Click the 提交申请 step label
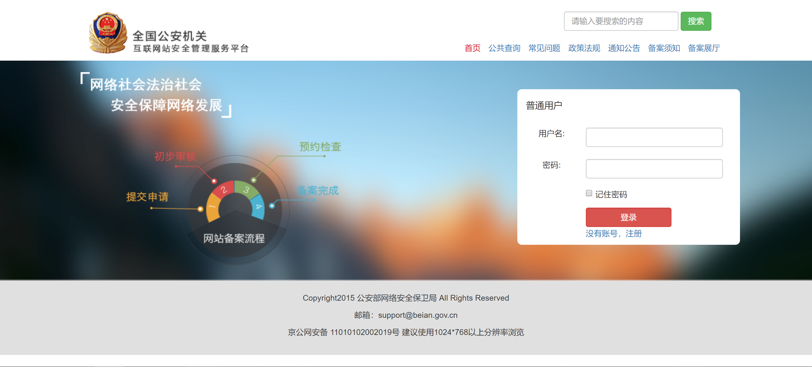The height and width of the screenshot is (367, 812). 147,197
